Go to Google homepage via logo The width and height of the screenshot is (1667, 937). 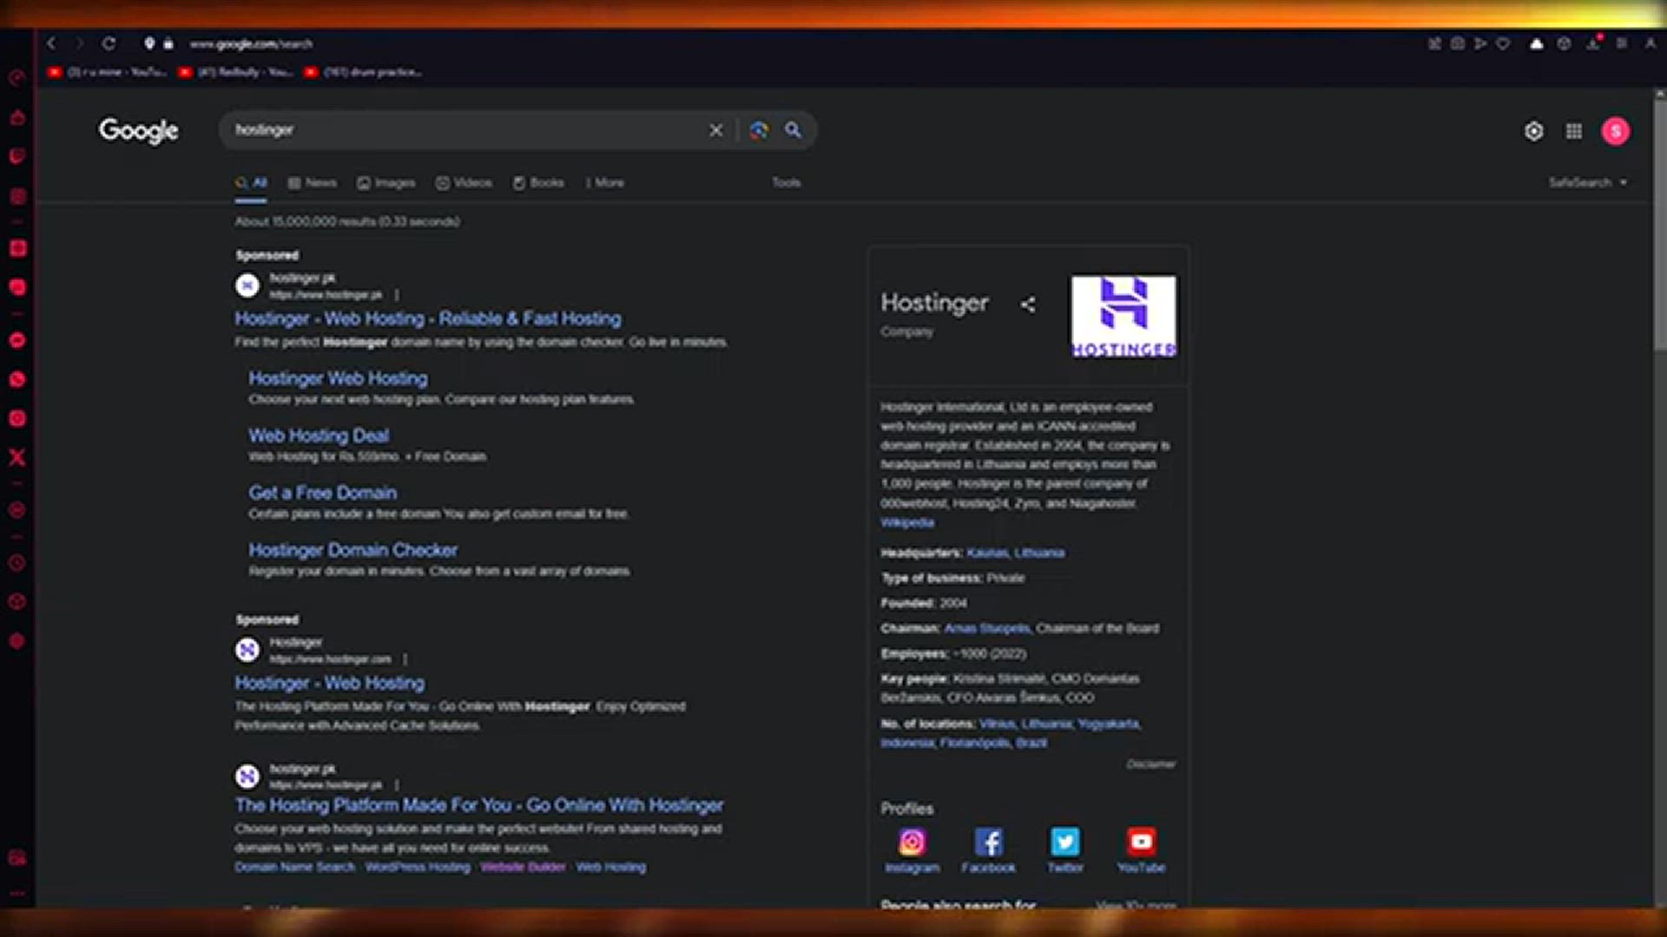(139, 131)
